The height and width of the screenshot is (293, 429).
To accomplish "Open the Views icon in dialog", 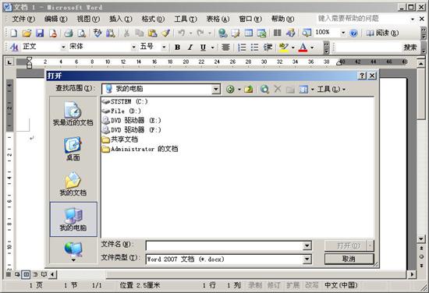I will point(303,89).
